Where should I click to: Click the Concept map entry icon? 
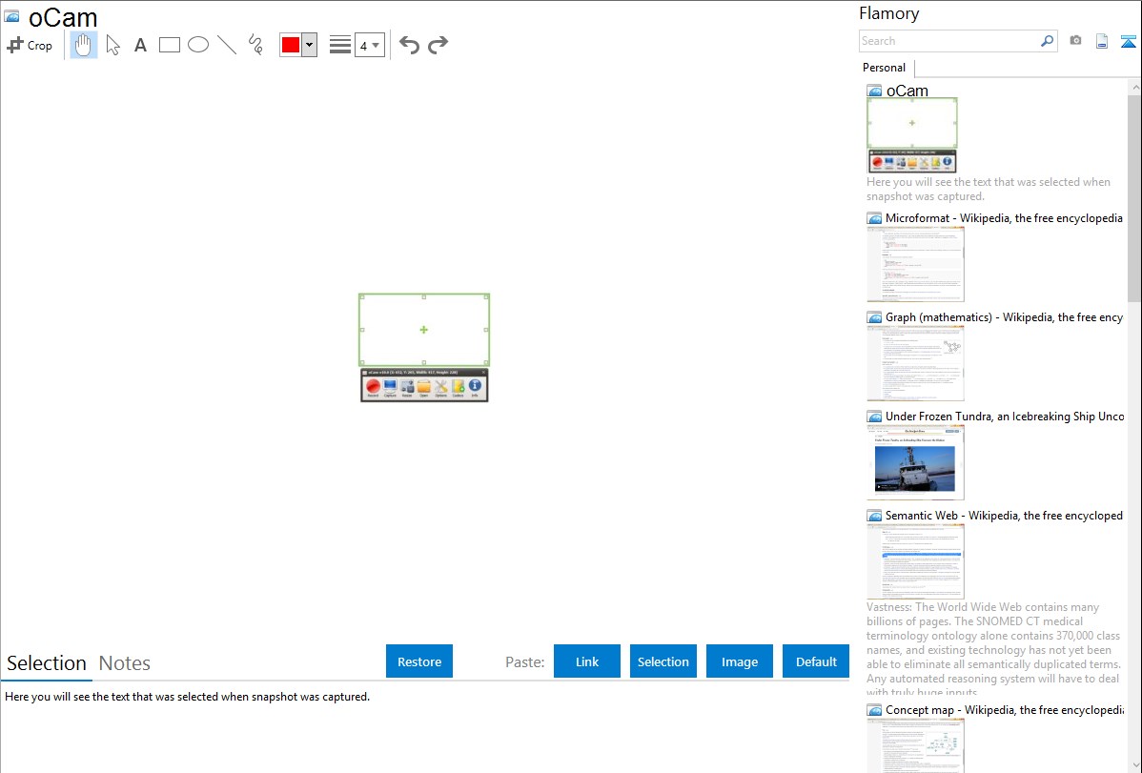[875, 709]
